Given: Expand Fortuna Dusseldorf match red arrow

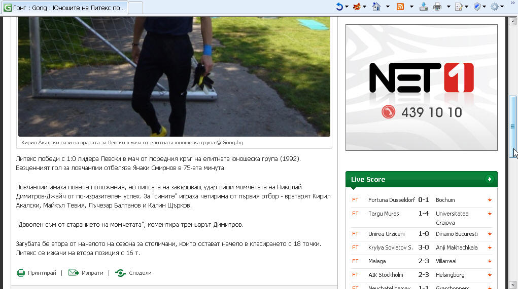Looking at the screenshot, I should coord(490,200).
